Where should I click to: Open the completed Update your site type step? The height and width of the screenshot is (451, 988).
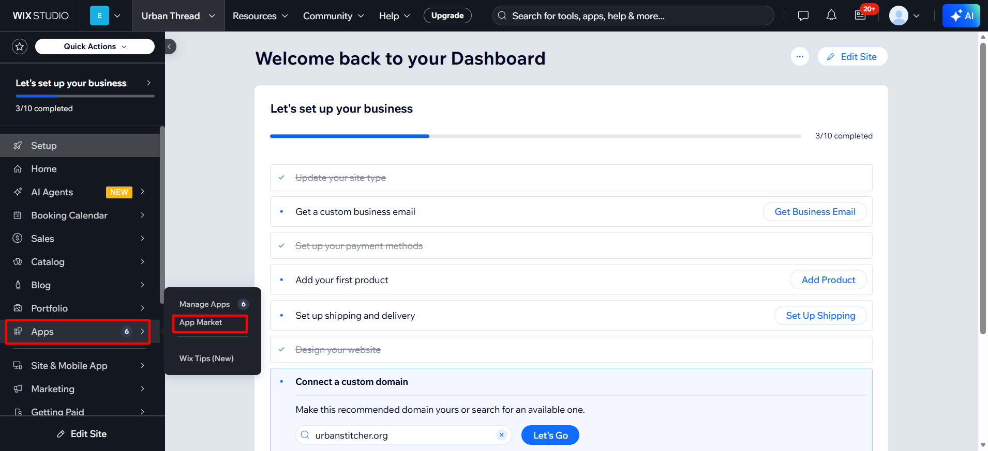point(571,178)
